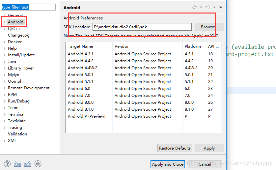This screenshot has height=170, width=276.
Task: Expand the Install/Update node arrow
Action: [5, 55]
